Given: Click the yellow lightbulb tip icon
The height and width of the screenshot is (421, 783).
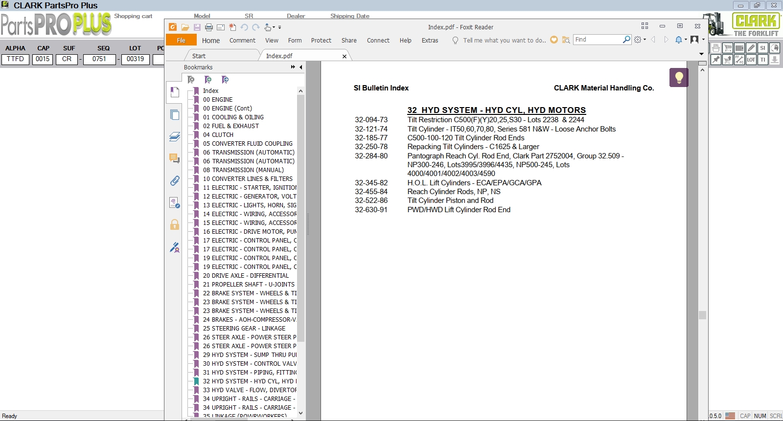Looking at the screenshot, I should (679, 77).
